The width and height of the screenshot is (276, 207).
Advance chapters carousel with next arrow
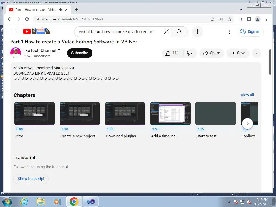tap(247, 123)
